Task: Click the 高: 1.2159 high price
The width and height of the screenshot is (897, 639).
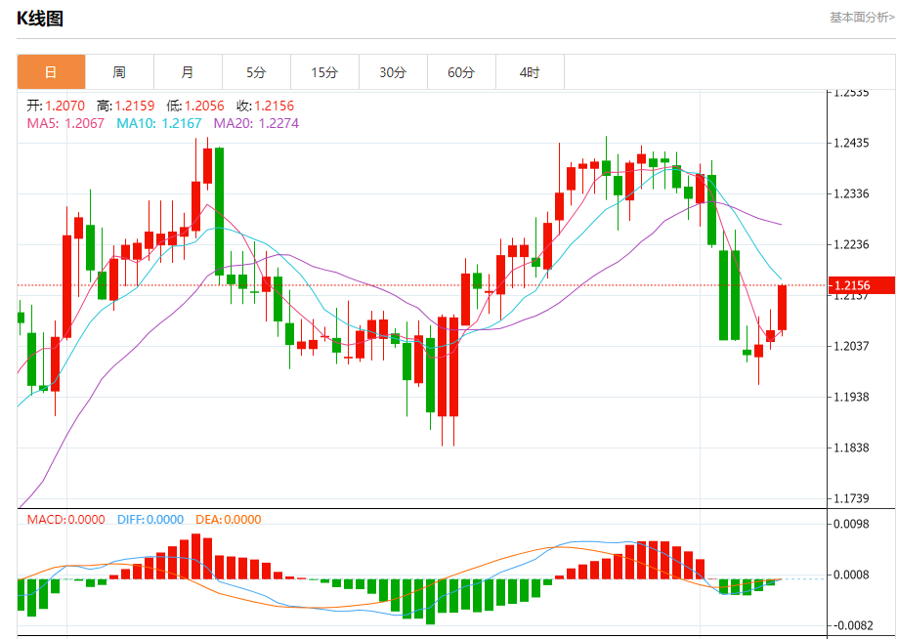Action: coord(126,106)
